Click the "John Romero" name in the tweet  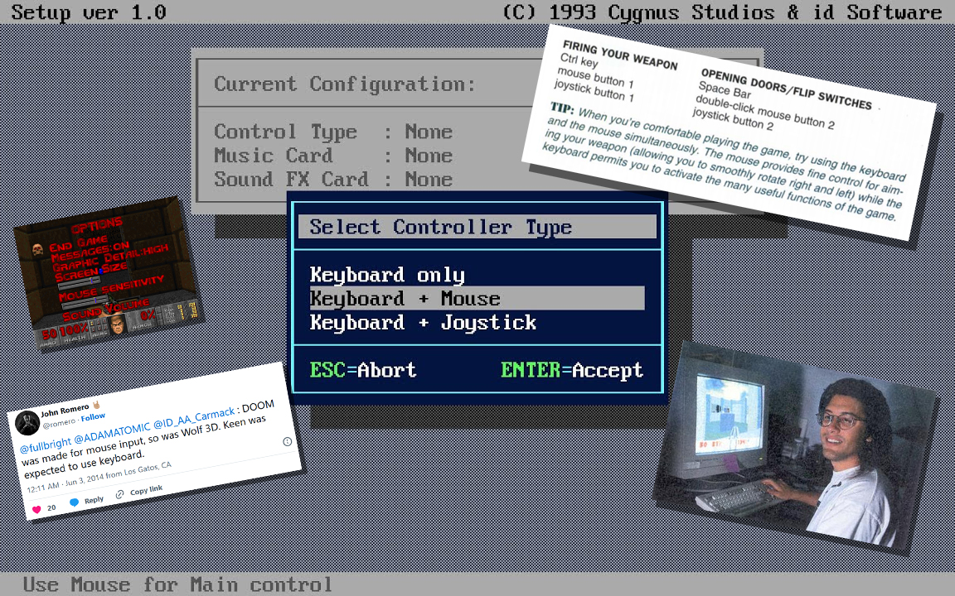65,410
